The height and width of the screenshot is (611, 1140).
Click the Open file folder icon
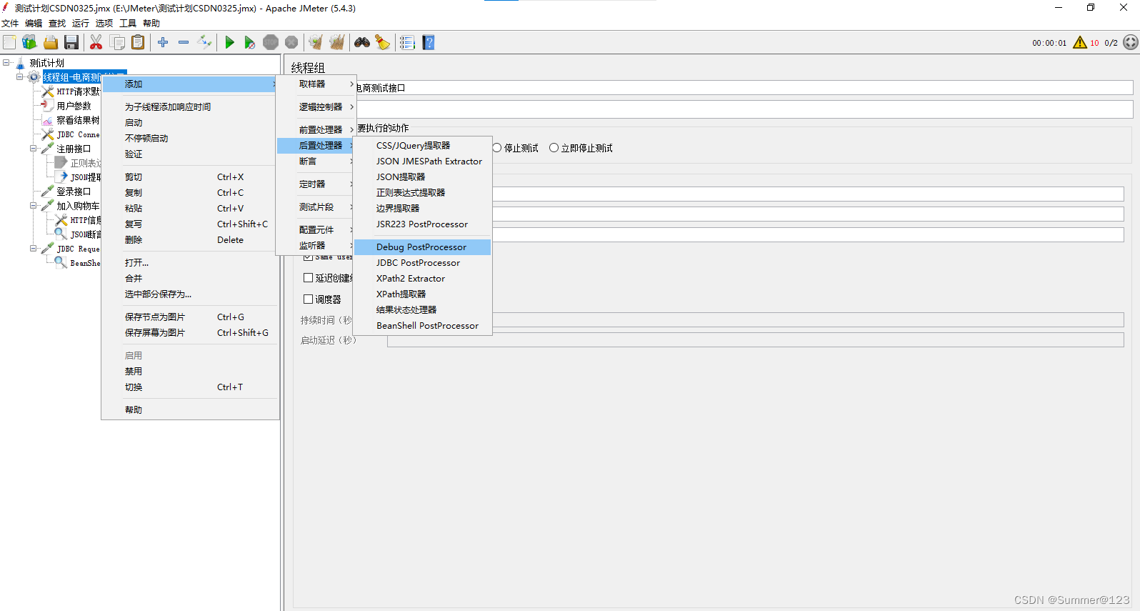point(50,42)
